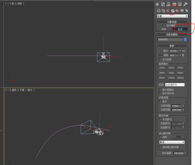Choose the 15mm stock lens
The height and width of the screenshot is (165, 195).
click(162, 68)
